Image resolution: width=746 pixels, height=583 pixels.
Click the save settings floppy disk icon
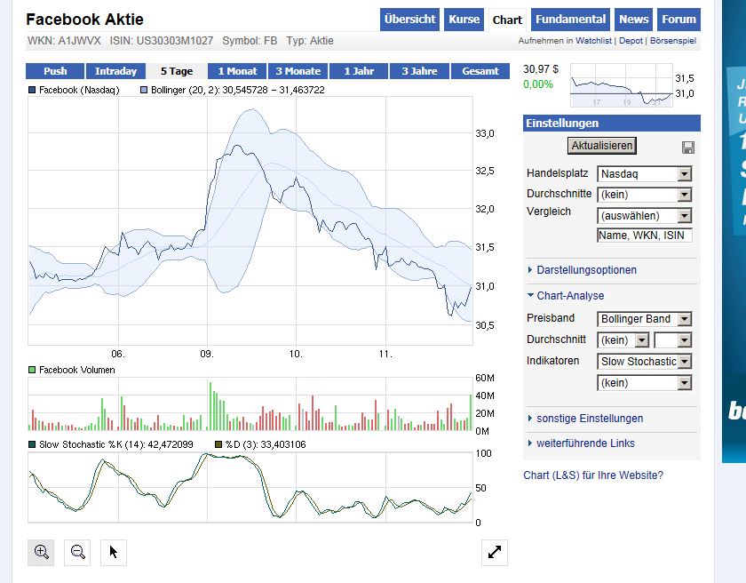[x=687, y=147]
